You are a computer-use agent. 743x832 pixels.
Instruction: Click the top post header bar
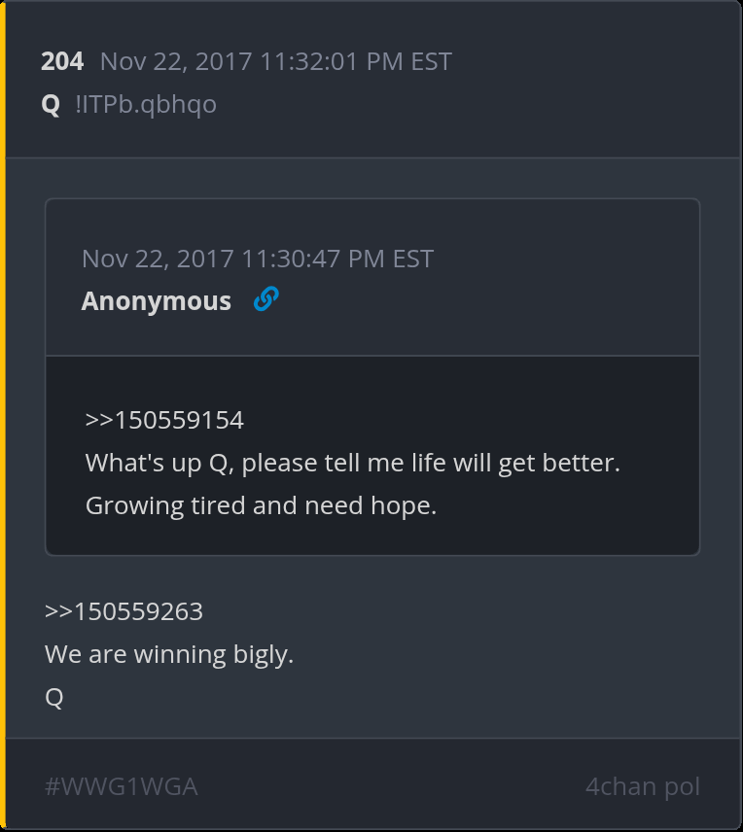pyautogui.click(x=373, y=80)
